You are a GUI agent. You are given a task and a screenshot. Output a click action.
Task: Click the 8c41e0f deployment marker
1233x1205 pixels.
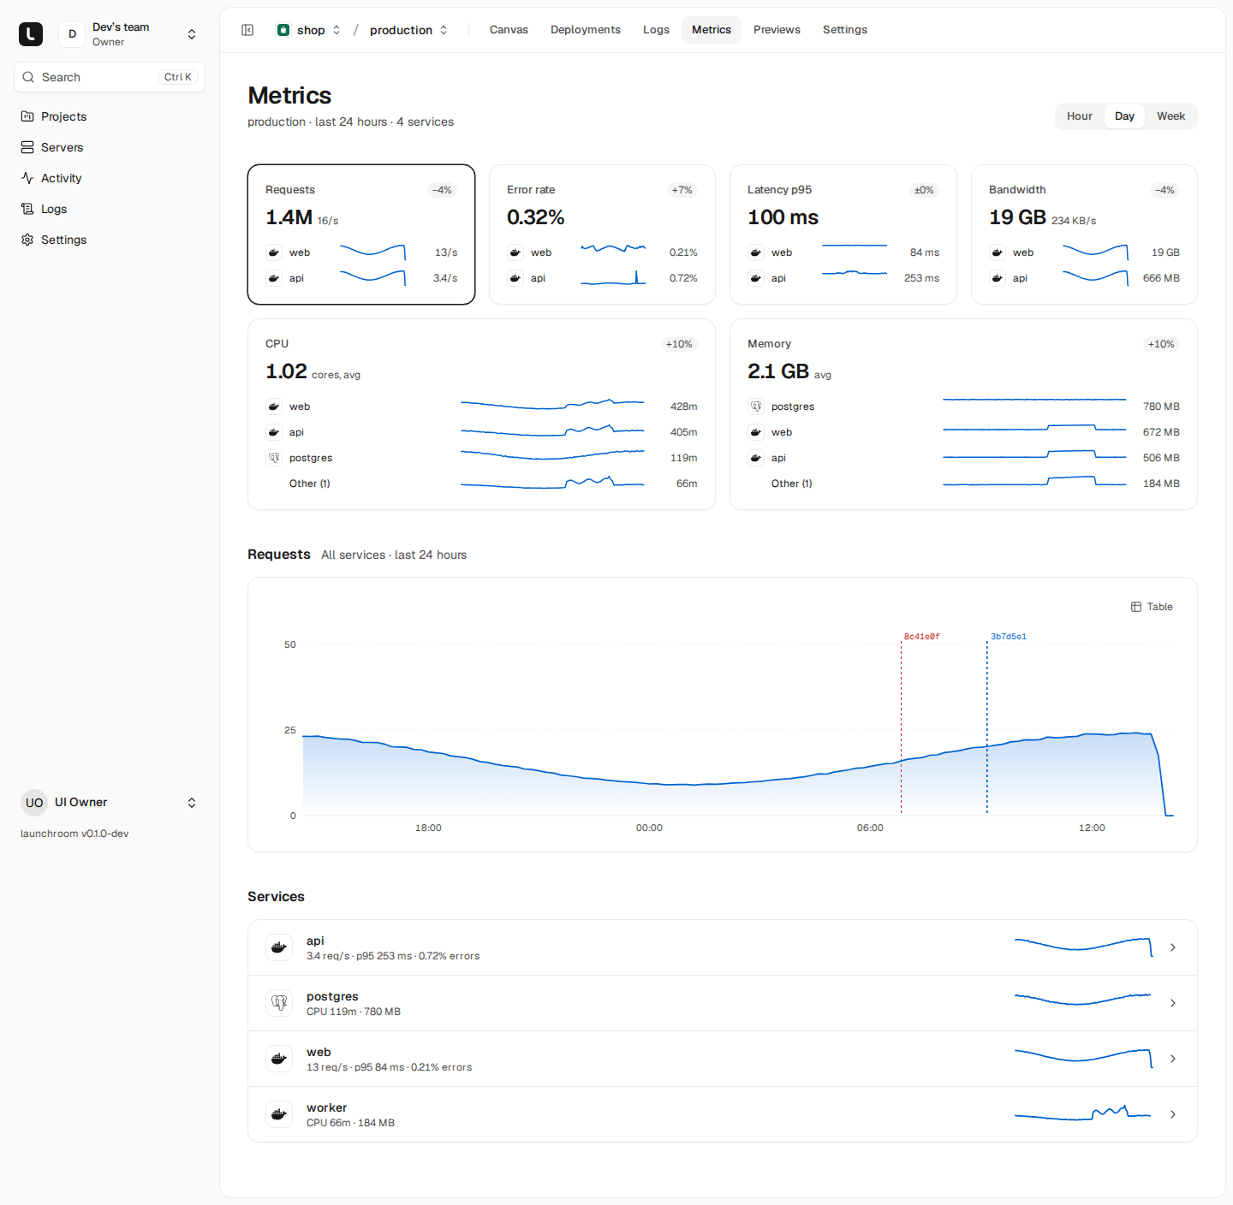coord(921,637)
